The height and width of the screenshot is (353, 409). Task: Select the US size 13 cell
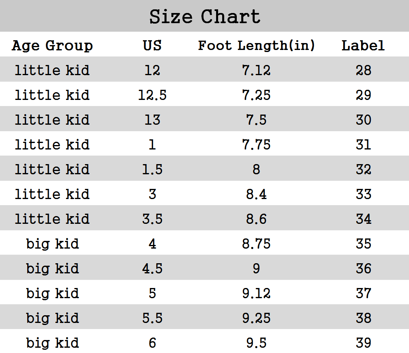[152, 120]
